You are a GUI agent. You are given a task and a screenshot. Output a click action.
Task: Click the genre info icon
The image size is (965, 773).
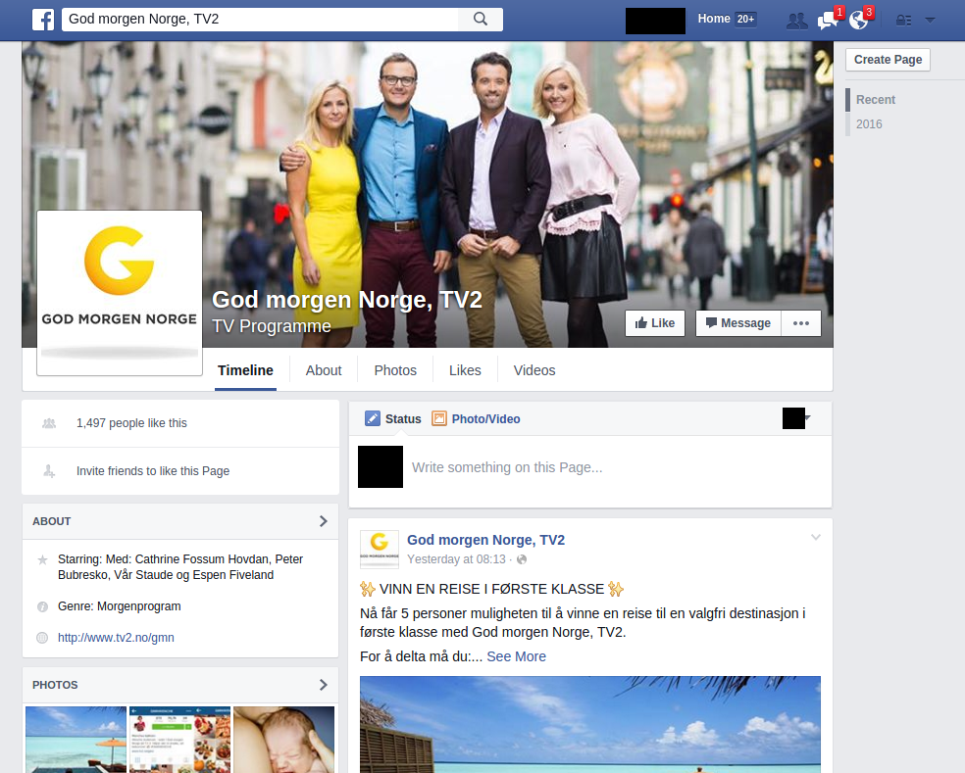[x=42, y=607]
